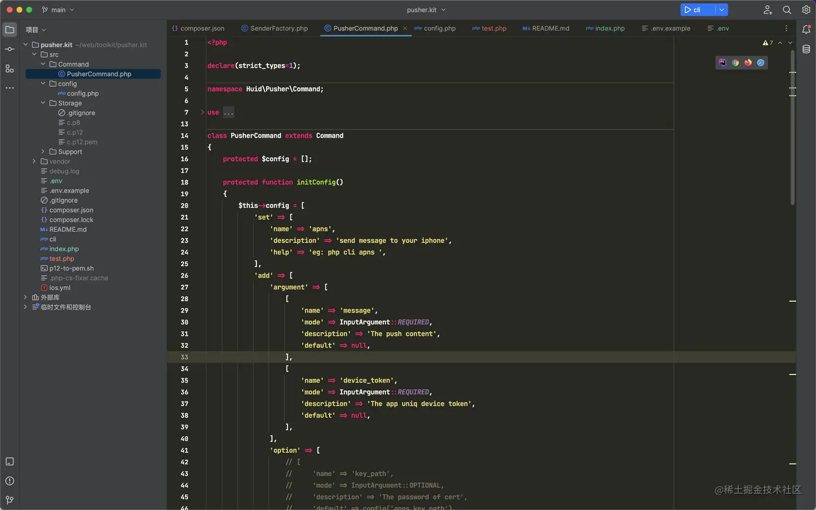Viewport: 816px width, 510px height.
Task: Switch to composer.json tab
Action: (198, 28)
